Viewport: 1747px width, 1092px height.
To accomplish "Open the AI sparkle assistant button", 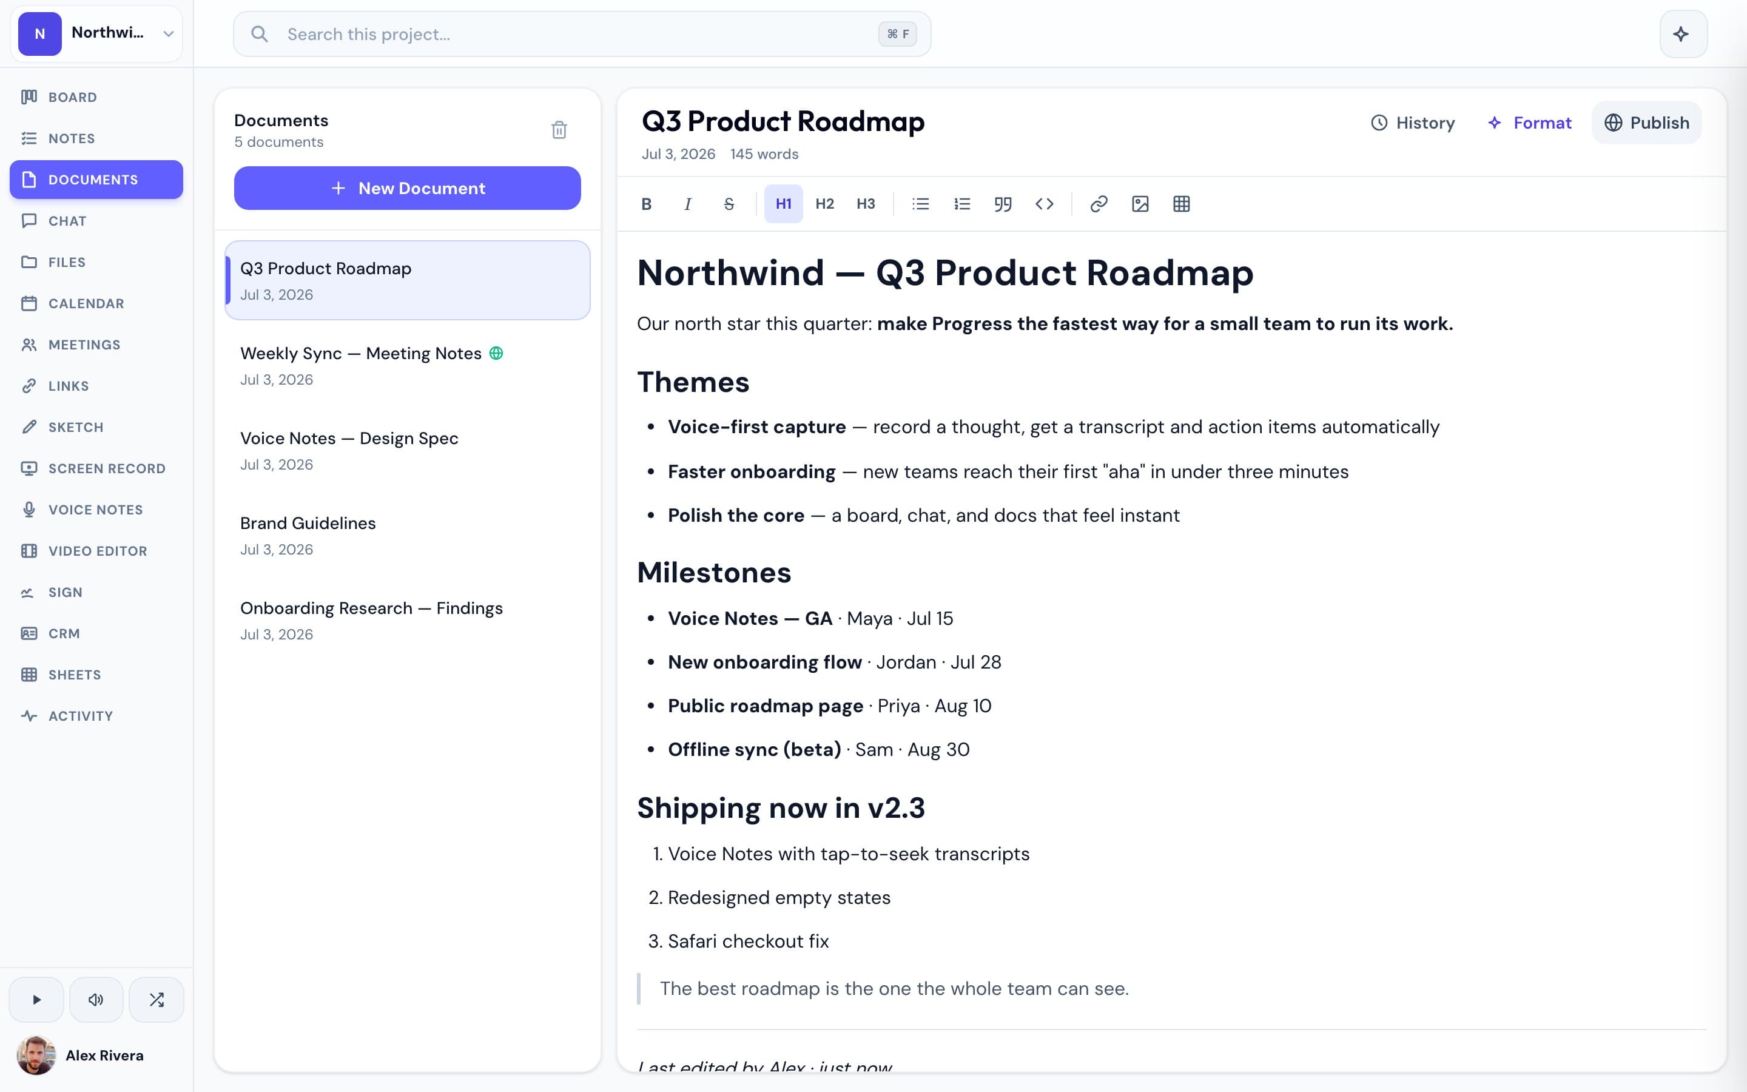I will pyautogui.click(x=1683, y=34).
